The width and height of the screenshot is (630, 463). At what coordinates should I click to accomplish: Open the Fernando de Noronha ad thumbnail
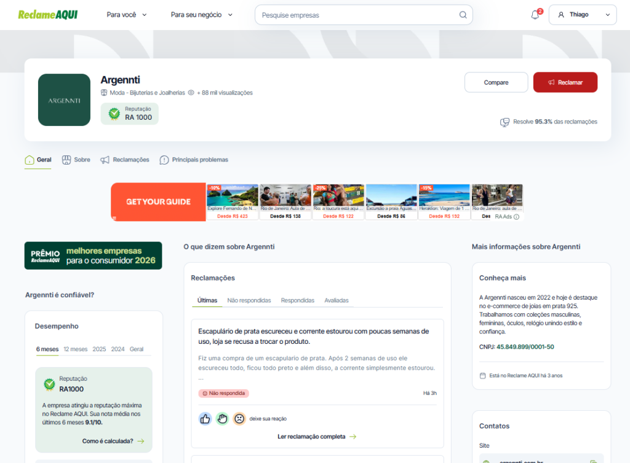point(232,202)
